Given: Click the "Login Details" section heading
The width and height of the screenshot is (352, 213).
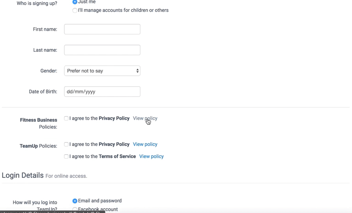Looking at the screenshot, I should click(x=22, y=175).
